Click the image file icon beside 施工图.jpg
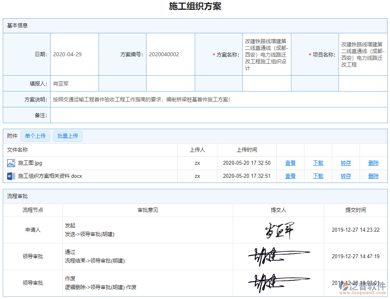 click(10, 163)
